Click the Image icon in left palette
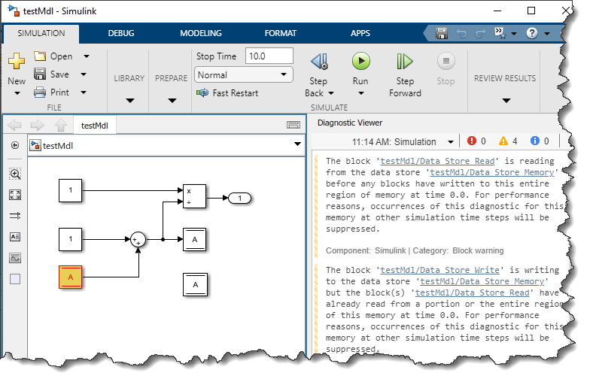This screenshot has width=593, height=385. pyautogui.click(x=15, y=257)
